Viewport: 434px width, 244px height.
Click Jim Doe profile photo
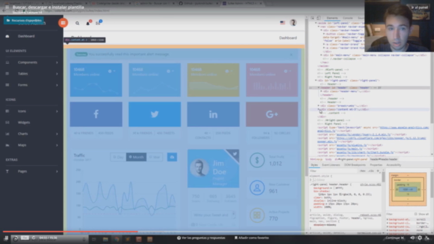[199, 167]
